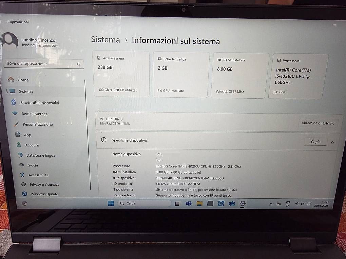
Task: Open the Microsoft Store taskbar icon
Action: tap(221, 203)
